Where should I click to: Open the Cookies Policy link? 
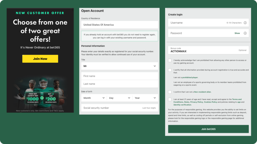point(211,102)
